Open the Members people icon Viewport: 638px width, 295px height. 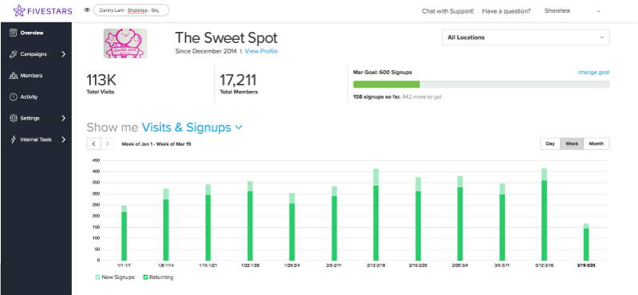[14, 75]
